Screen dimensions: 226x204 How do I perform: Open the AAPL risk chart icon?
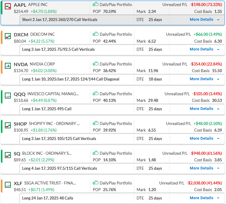click(x=8, y=6)
